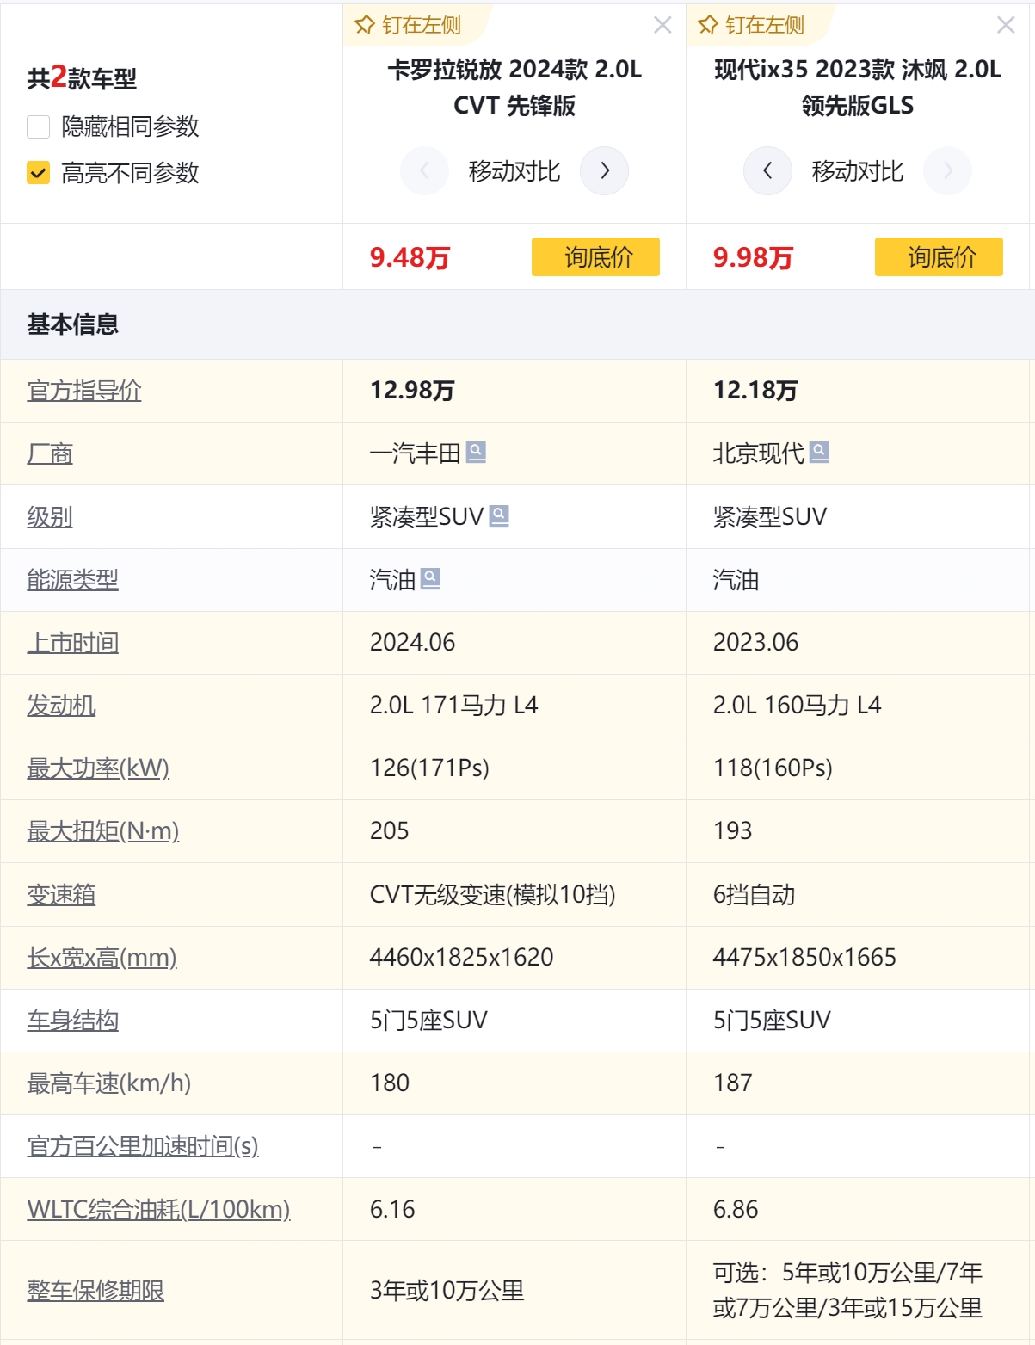The height and width of the screenshot is (1345, 1035).
Task: Open the magnifier icon next to 北京现代
Action: pos(819,452)
